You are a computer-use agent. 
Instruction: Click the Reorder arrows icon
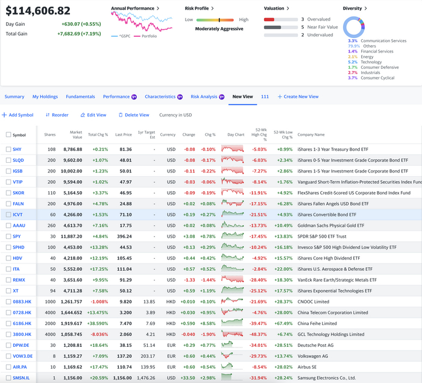[48, 115]
